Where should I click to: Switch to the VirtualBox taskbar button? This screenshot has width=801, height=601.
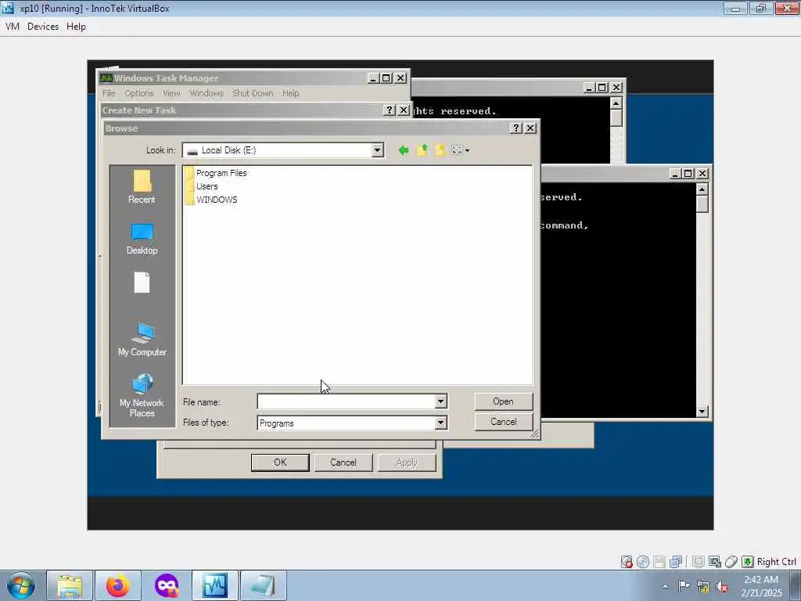point(215,585)
